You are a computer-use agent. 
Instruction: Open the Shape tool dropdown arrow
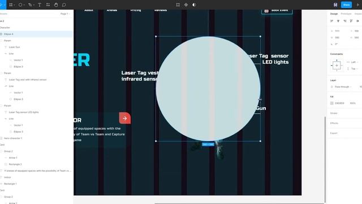[24, 5]
